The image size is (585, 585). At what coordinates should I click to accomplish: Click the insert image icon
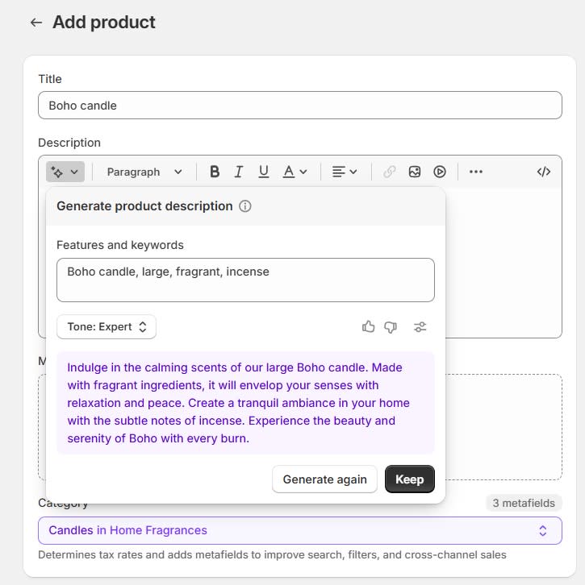415,172
